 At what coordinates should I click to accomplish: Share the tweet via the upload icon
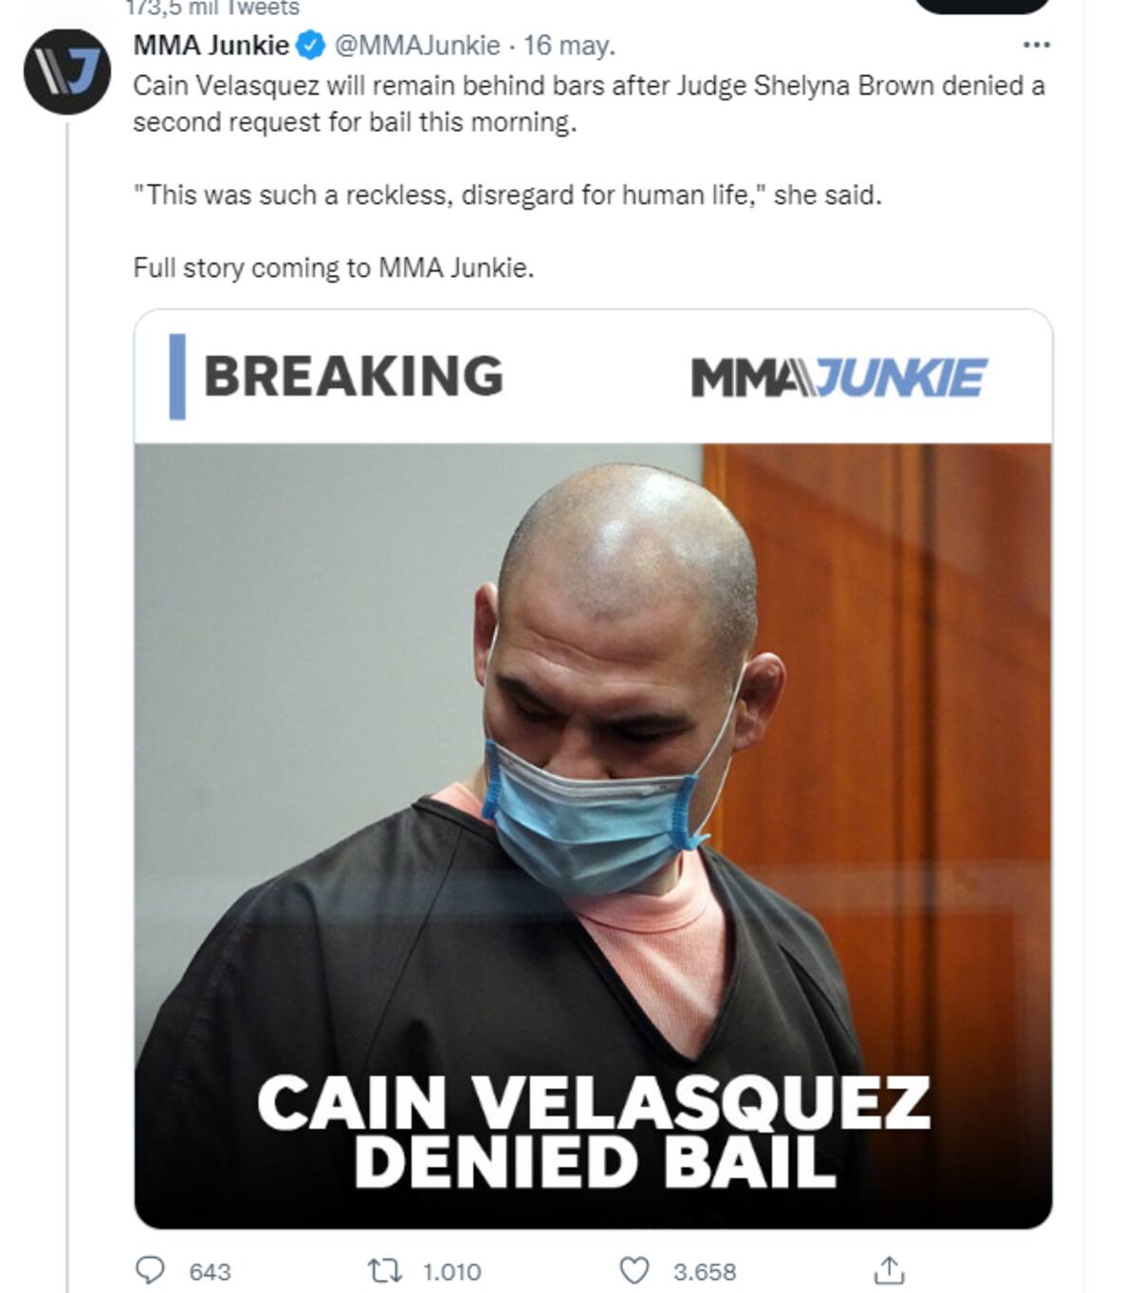coord(889,1269)
